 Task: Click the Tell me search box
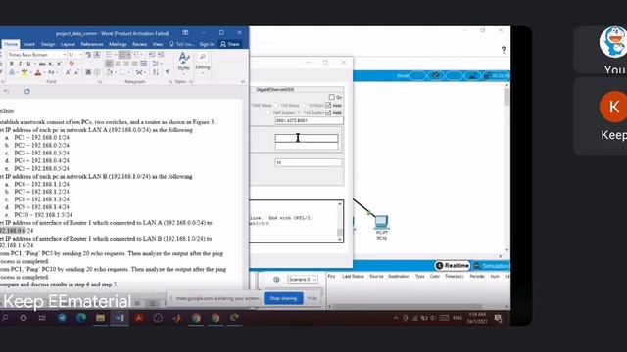[x=182, y=44]
